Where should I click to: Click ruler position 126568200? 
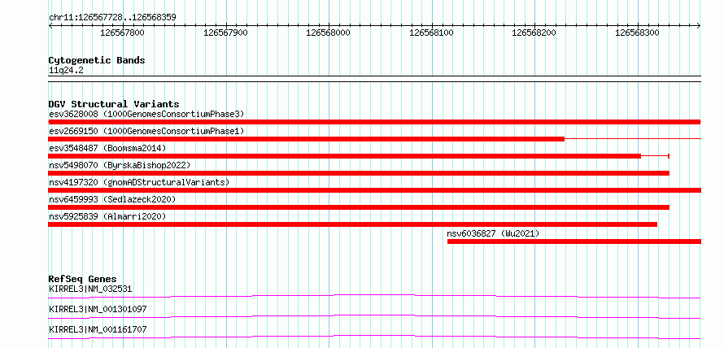pyautogui.click(x=534, y=33)
